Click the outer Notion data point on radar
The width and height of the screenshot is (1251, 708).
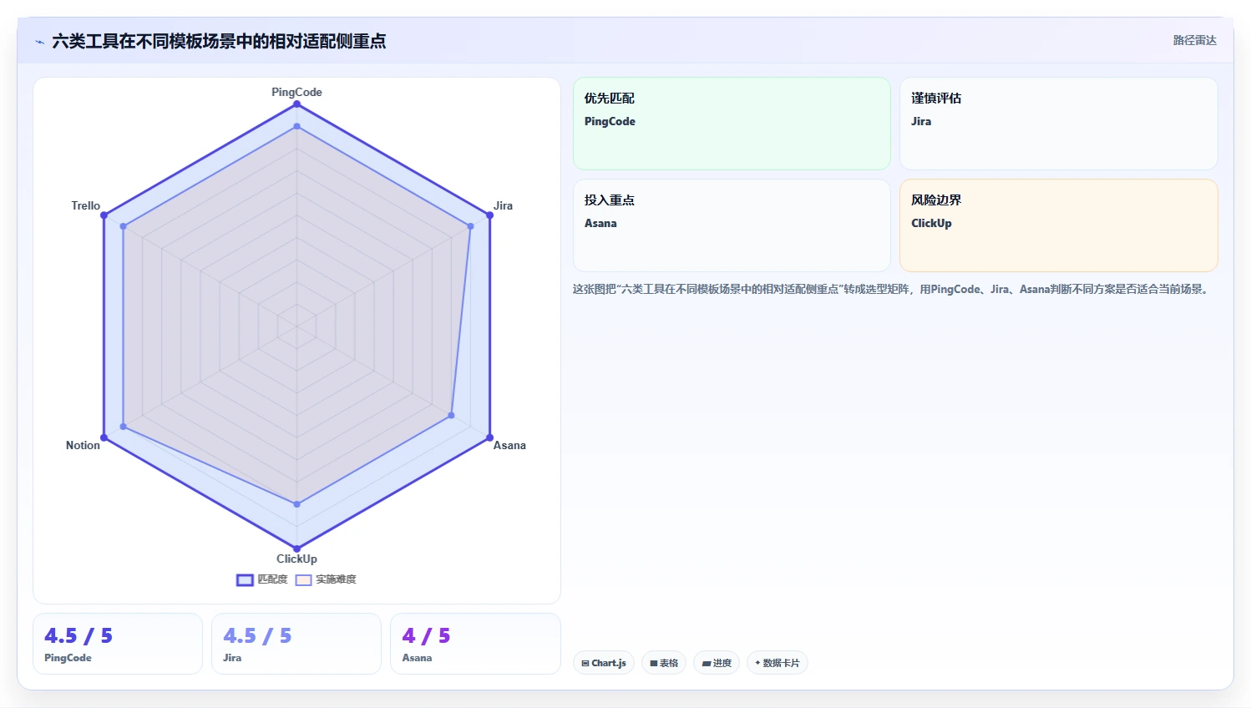pyautogui.click(x=104, y=437)
